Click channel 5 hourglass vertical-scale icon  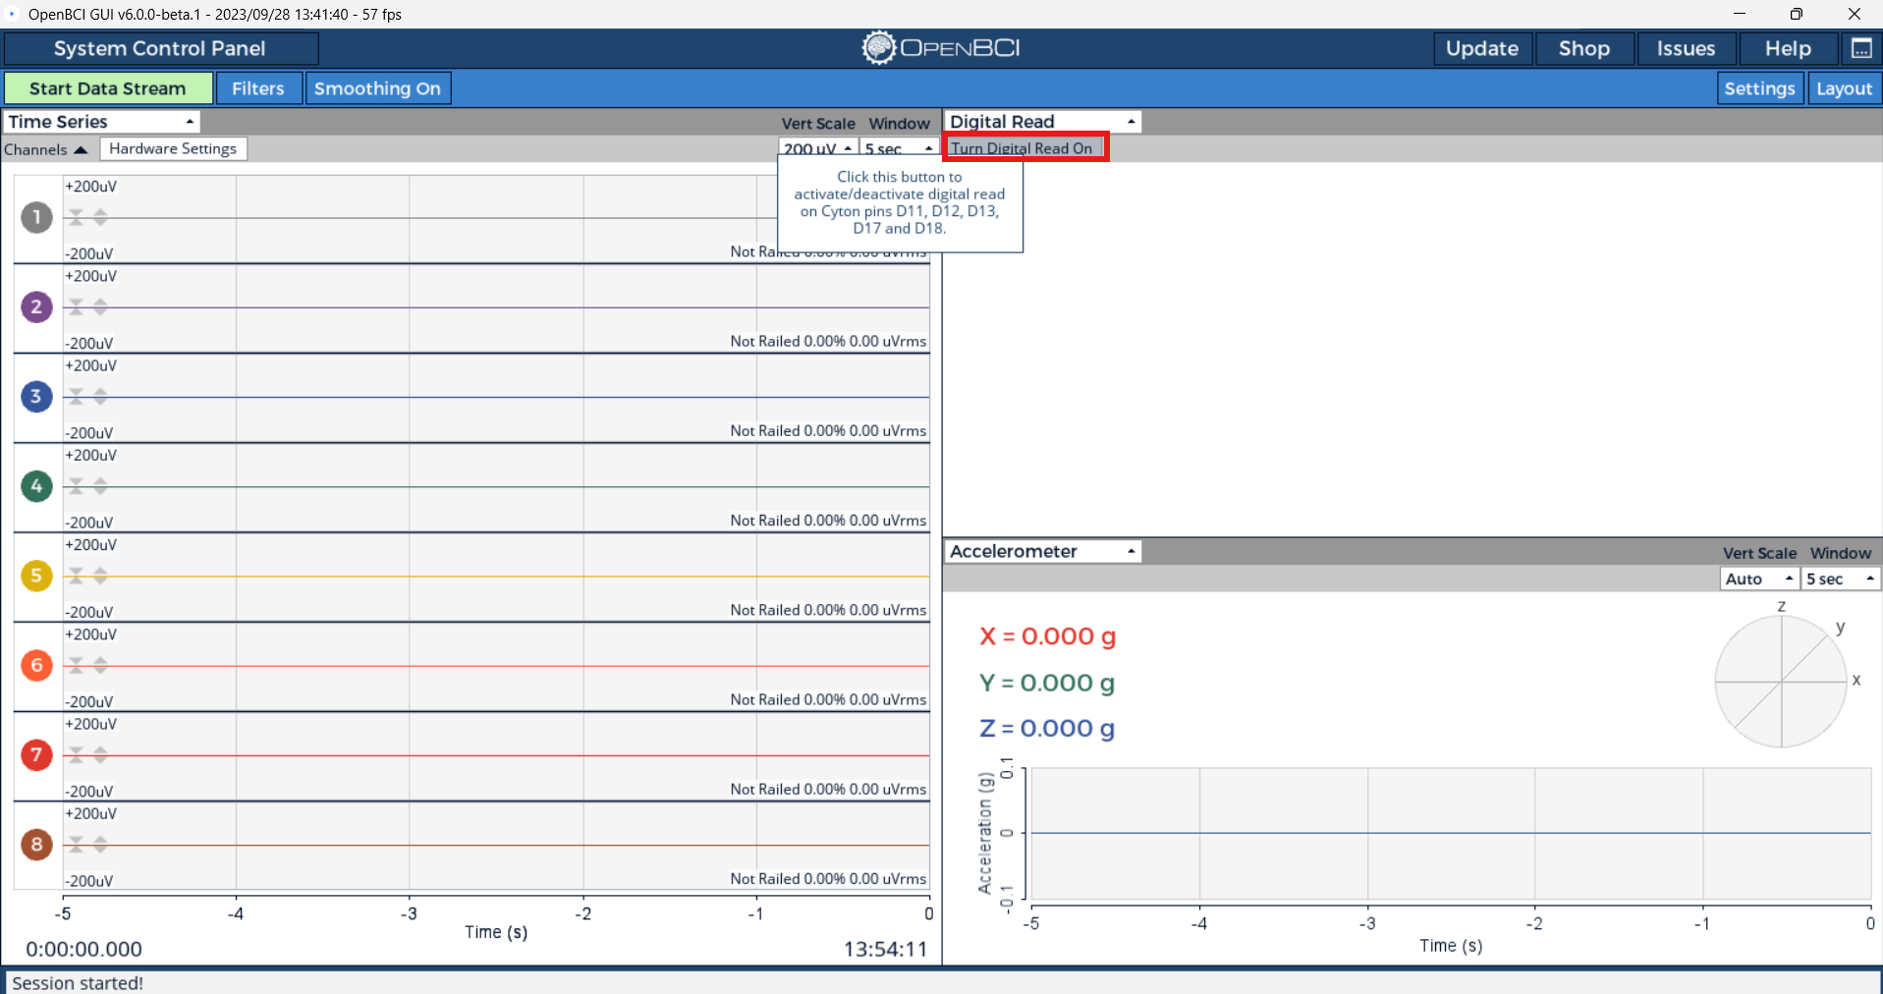pyautogui.click(x=76, y=575)
